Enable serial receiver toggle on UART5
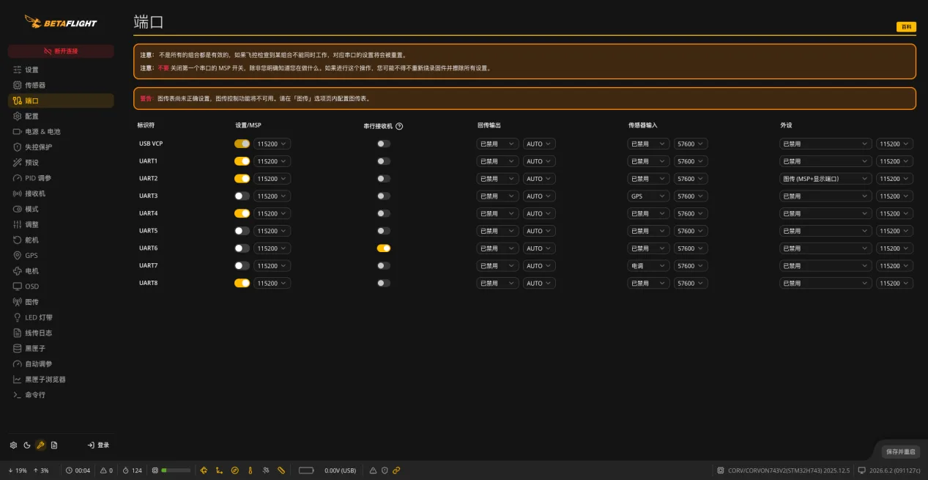 tap(384, 231)
